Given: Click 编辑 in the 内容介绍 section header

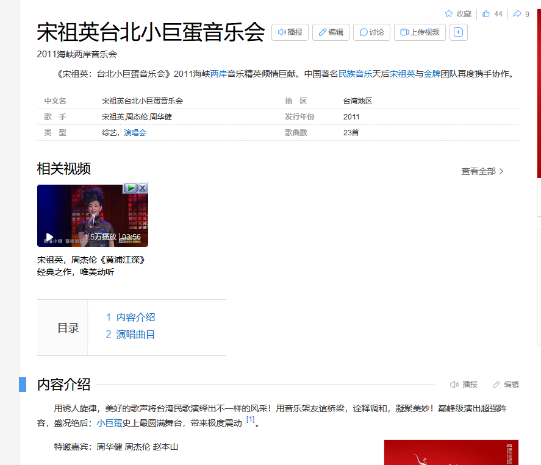Looking at the screenshot, I should (506, 385).
